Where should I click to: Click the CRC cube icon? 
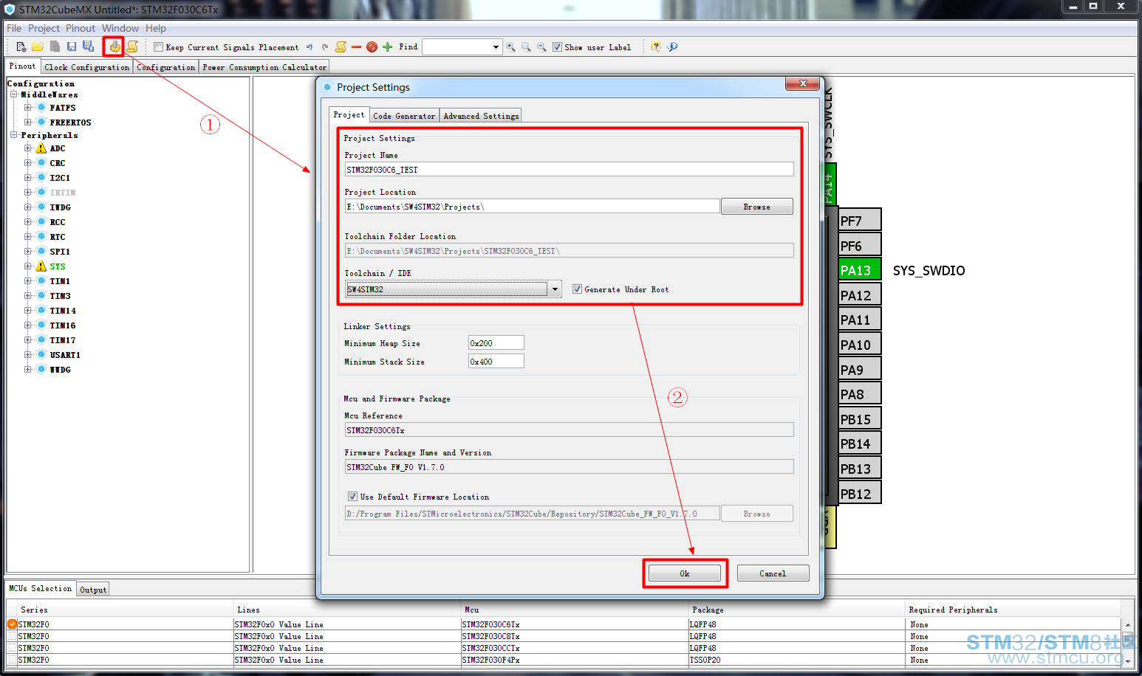(41, 163)
